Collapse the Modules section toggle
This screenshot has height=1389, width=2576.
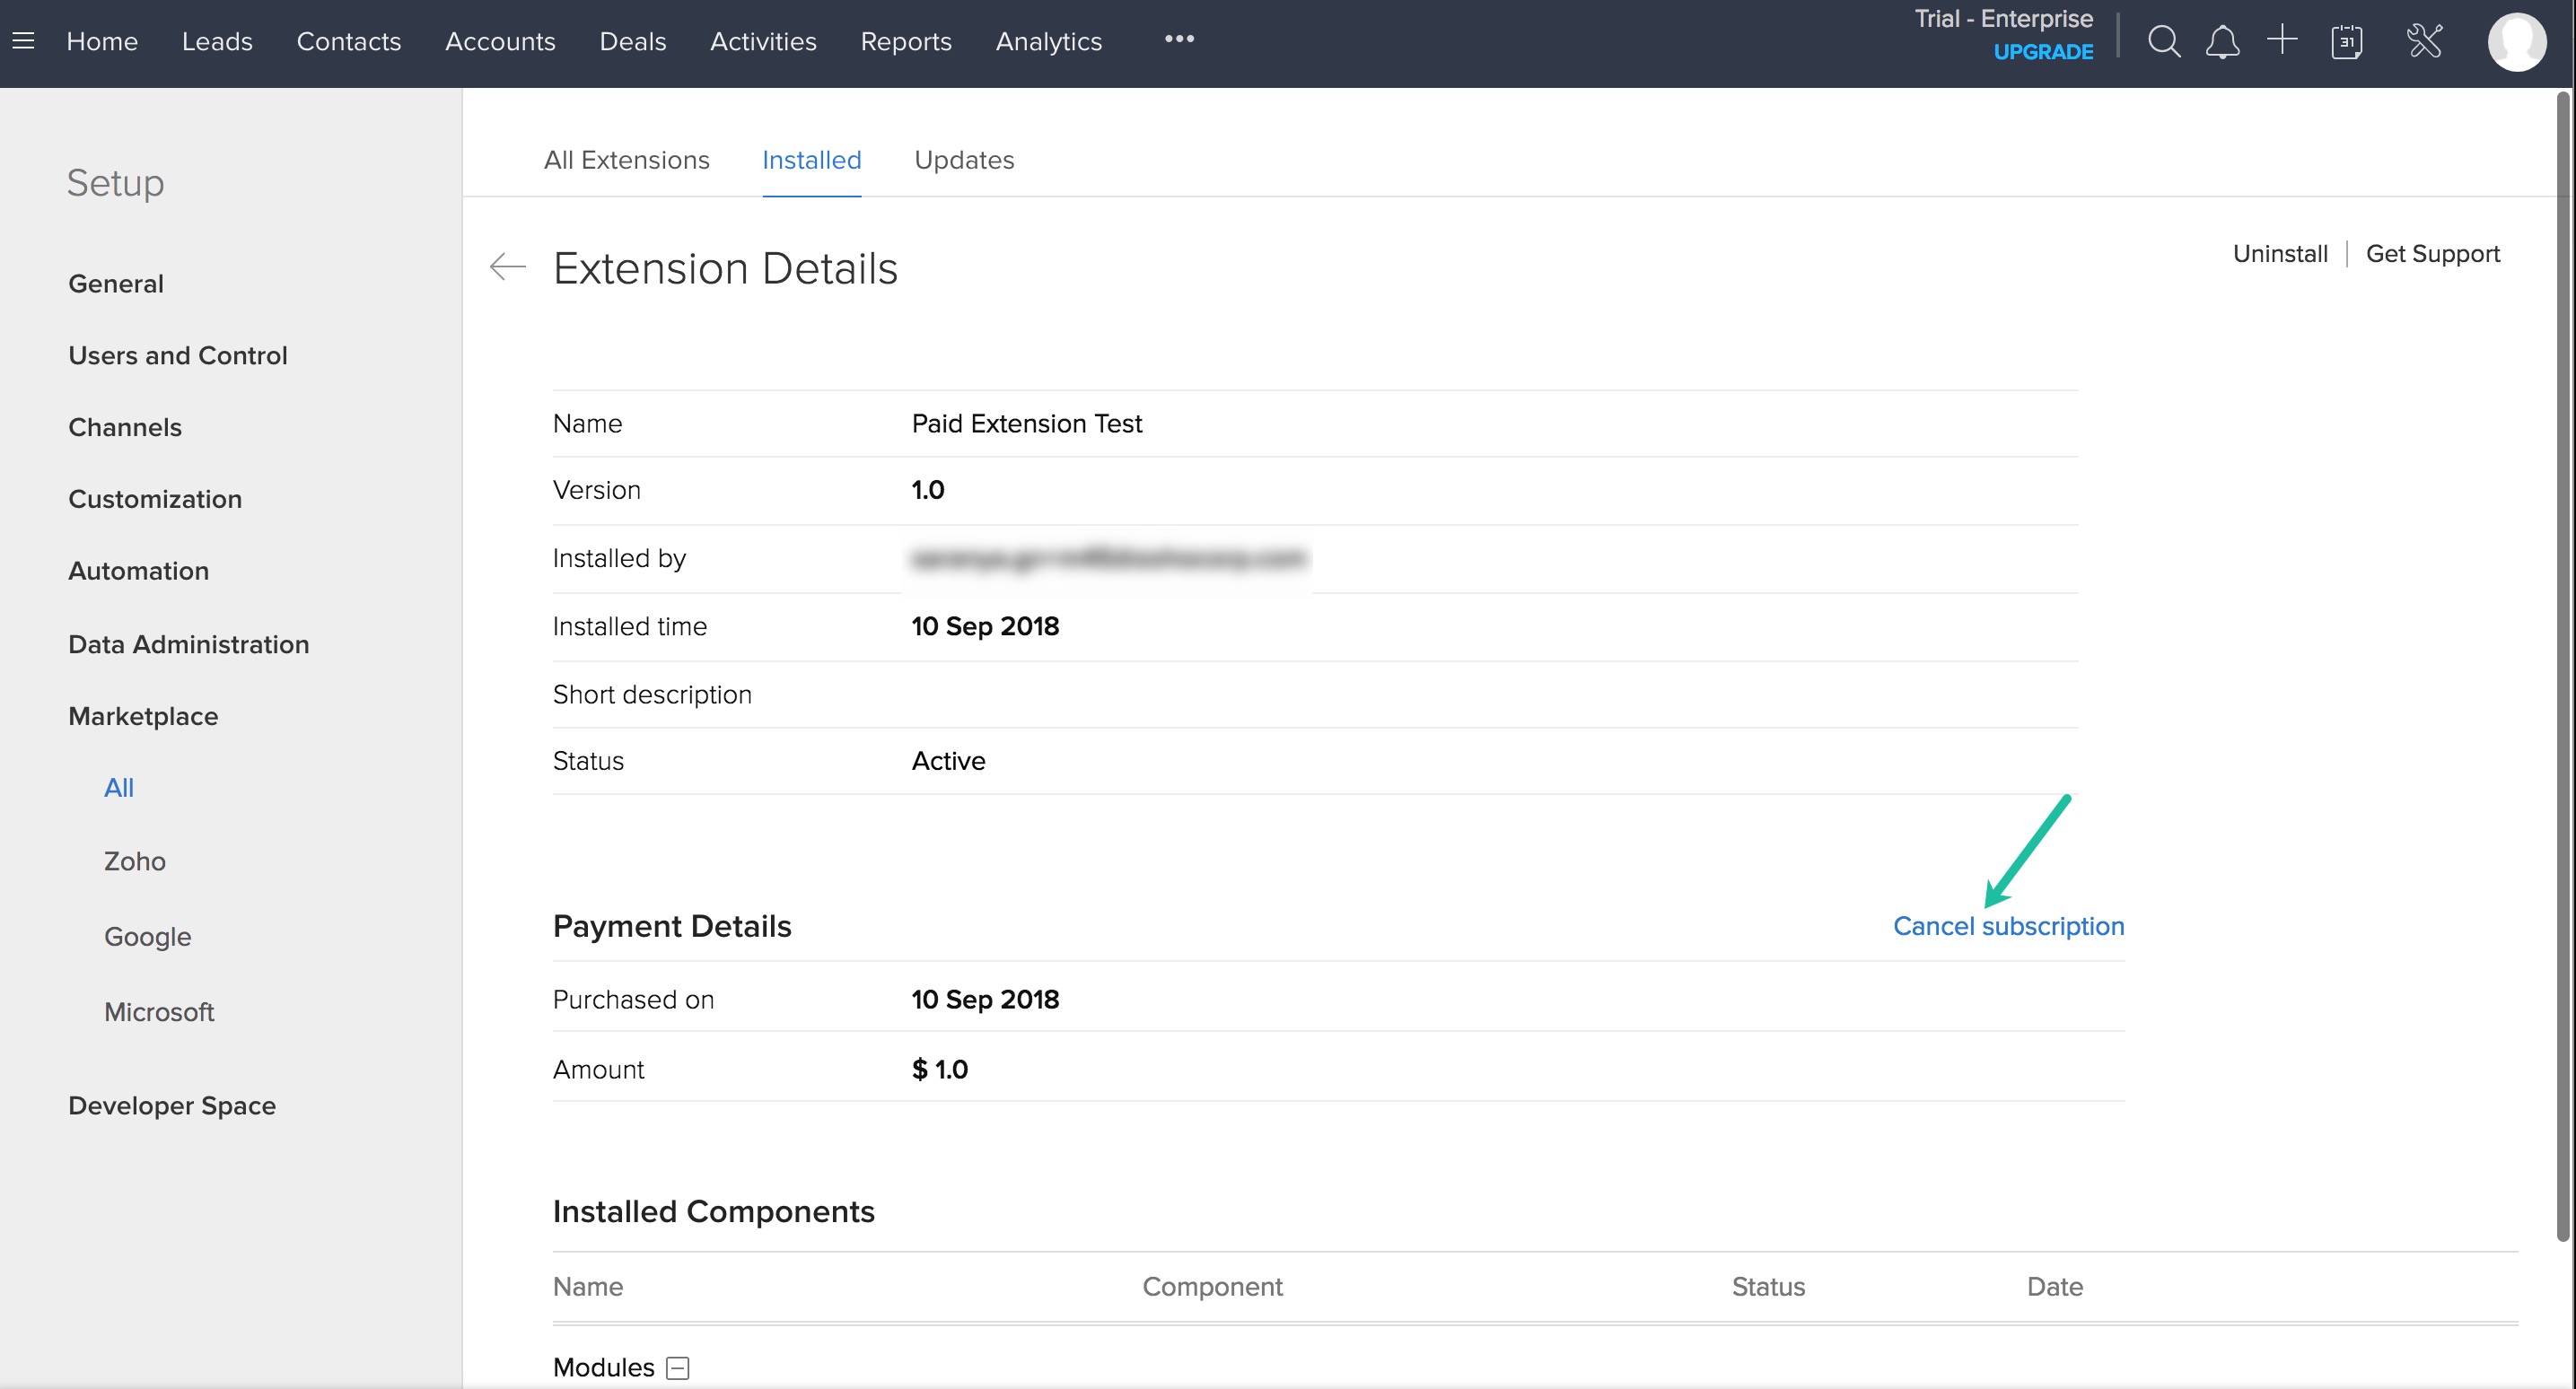[x=678, y=1367]
